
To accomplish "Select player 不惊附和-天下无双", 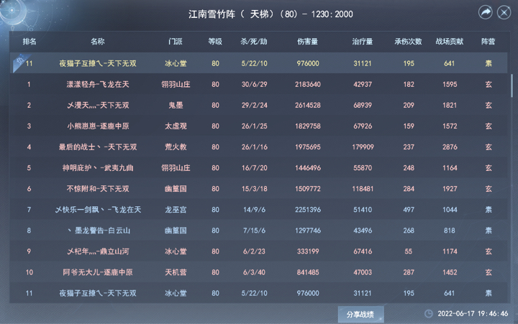I will point(98,189).
